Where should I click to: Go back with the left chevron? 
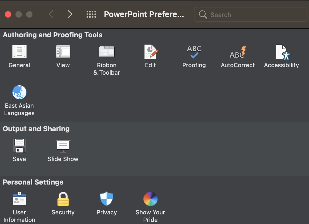click(x=51, y=14)
